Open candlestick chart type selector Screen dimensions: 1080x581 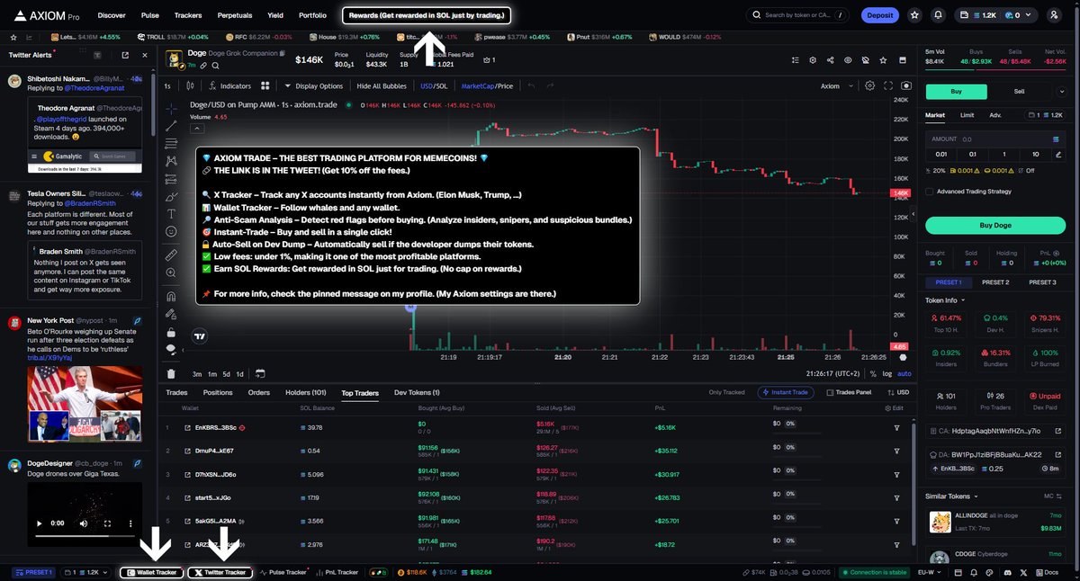[188, 85]
